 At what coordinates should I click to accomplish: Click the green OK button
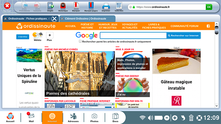coord(209,7)
